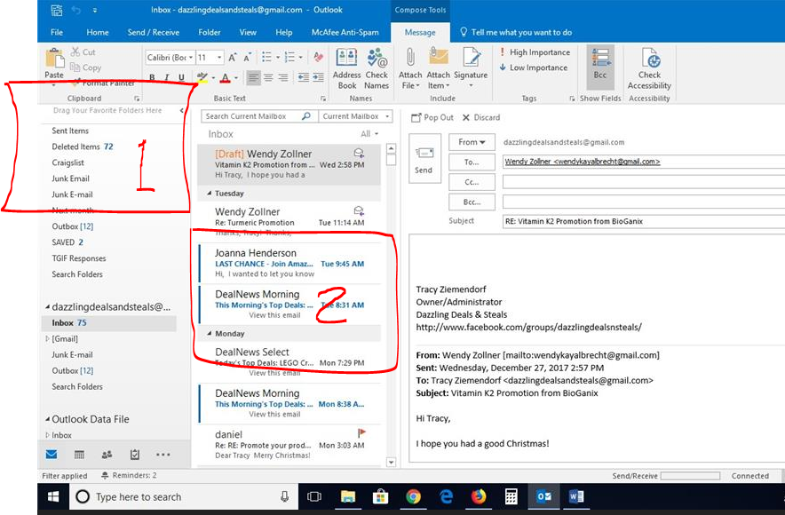Clear all formatting with eraser icon

point(319,57)
